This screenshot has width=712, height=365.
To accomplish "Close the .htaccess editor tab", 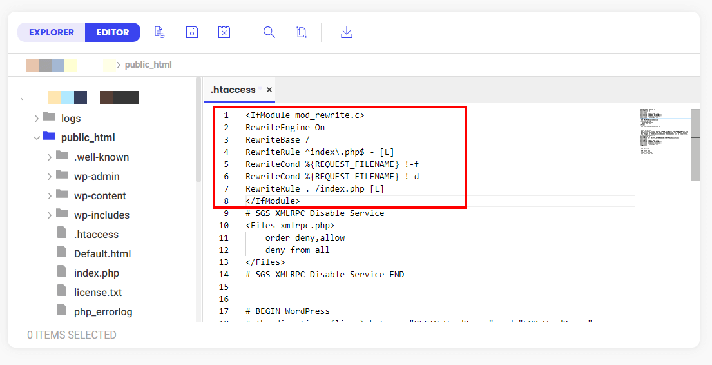I will coord(269,90).
